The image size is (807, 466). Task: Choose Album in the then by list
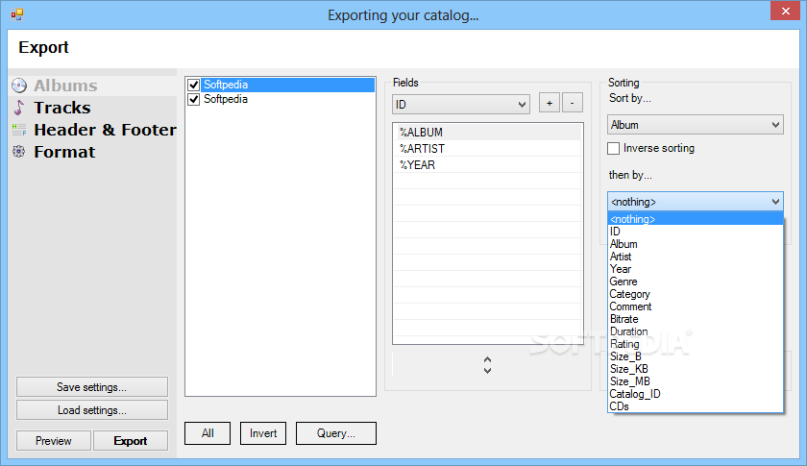tap(696, 244)
